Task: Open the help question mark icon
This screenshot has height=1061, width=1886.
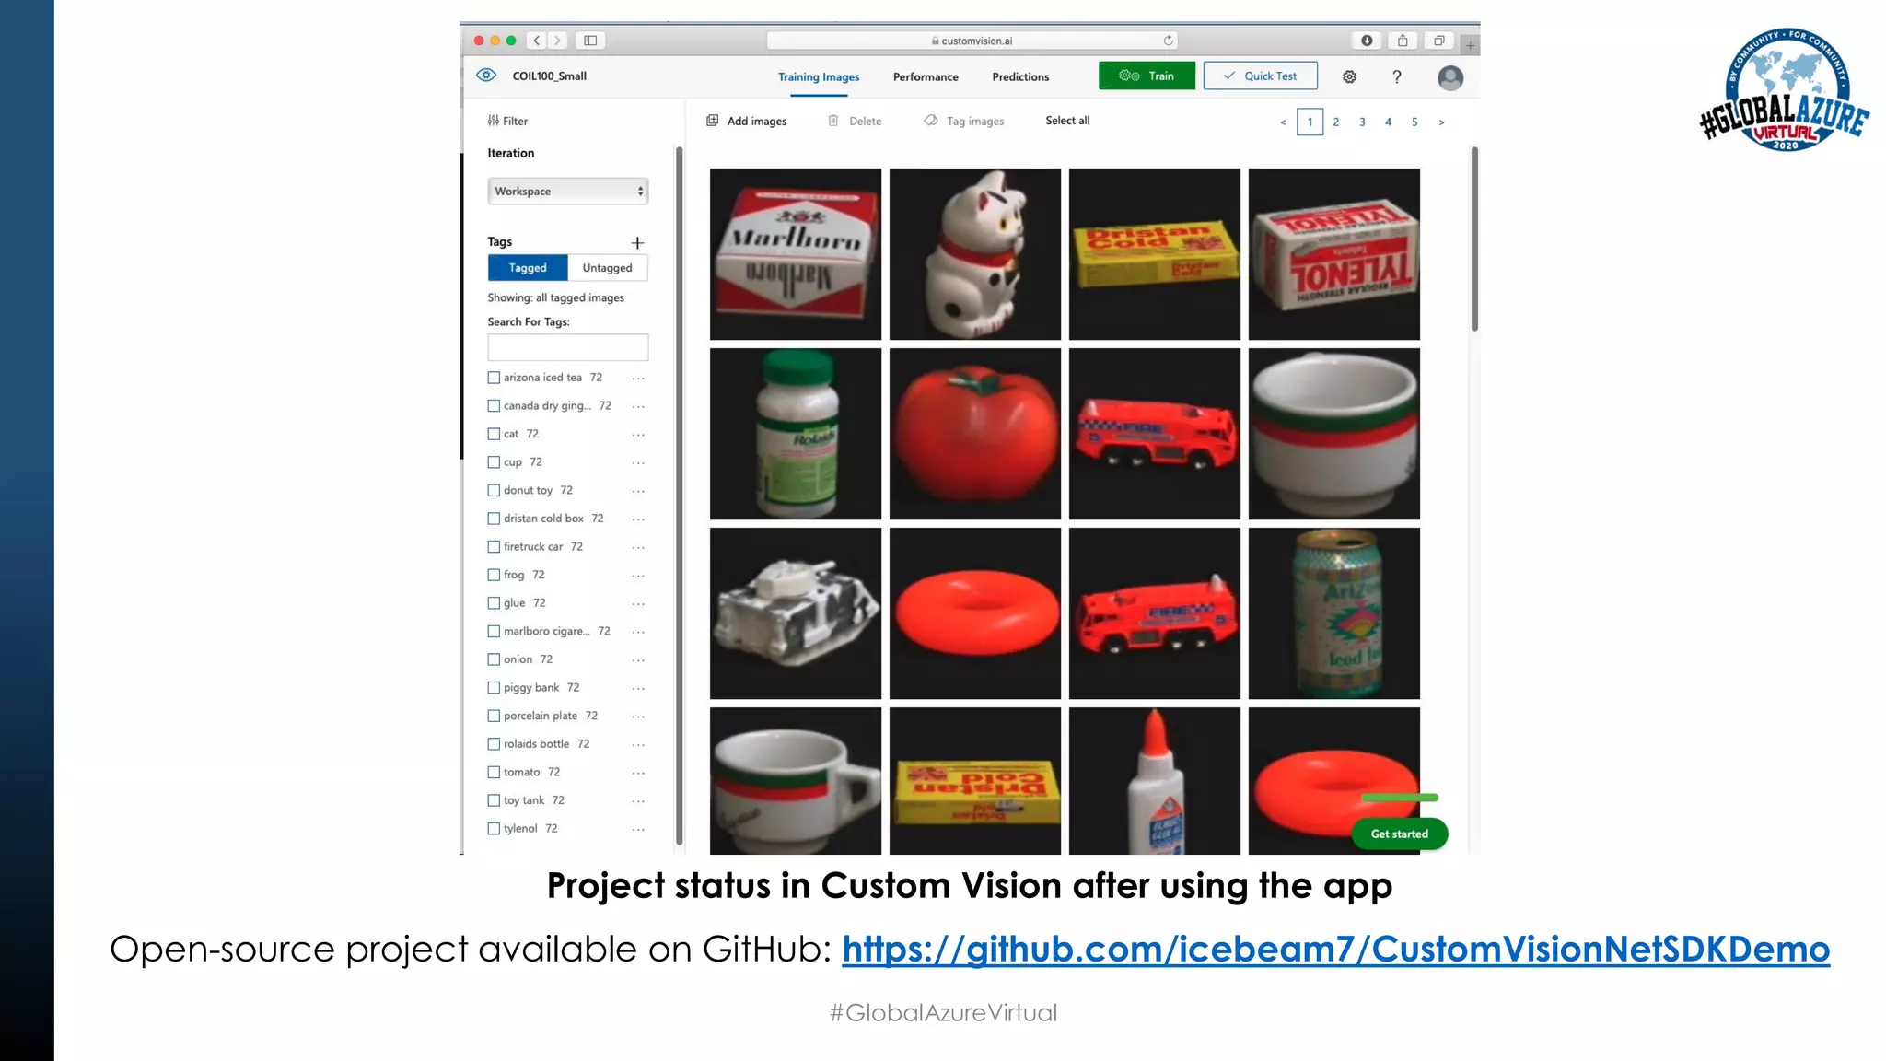Action: 1397,76
